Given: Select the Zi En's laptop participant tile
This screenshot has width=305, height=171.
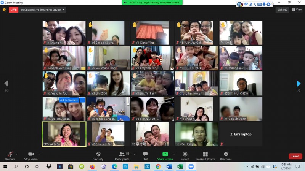Looking at the screenshot, I should coord(241,134).
